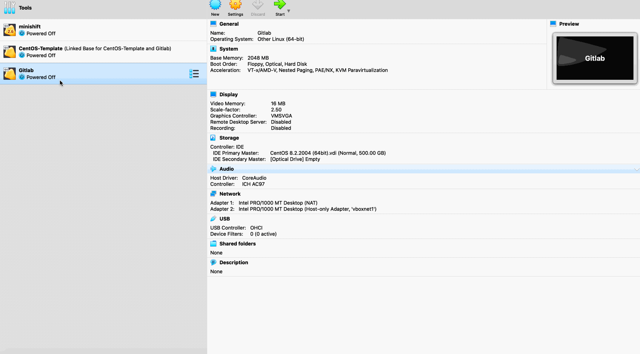This screenshot has height=354, width=640.
Task: Click the Shared folders section icon
Action: pyautogui.click(x=214, y=244)
